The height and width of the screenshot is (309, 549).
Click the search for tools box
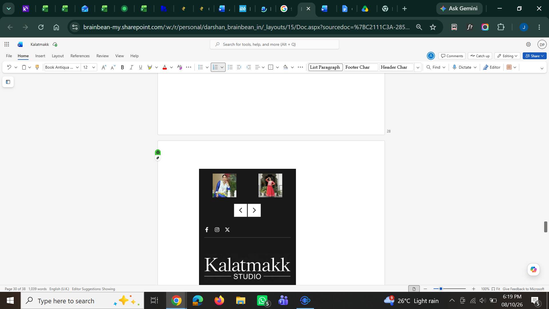click(274, 44)
